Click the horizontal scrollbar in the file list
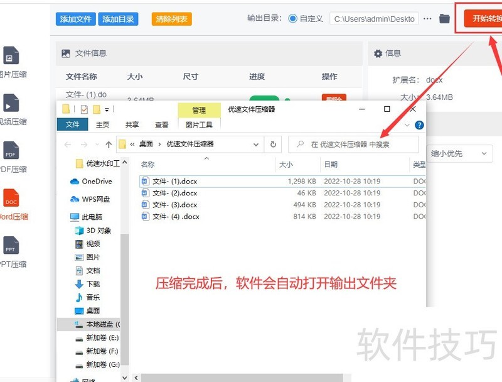The width and height of the screenshot is (502, 382). click(x=242, y=378)
